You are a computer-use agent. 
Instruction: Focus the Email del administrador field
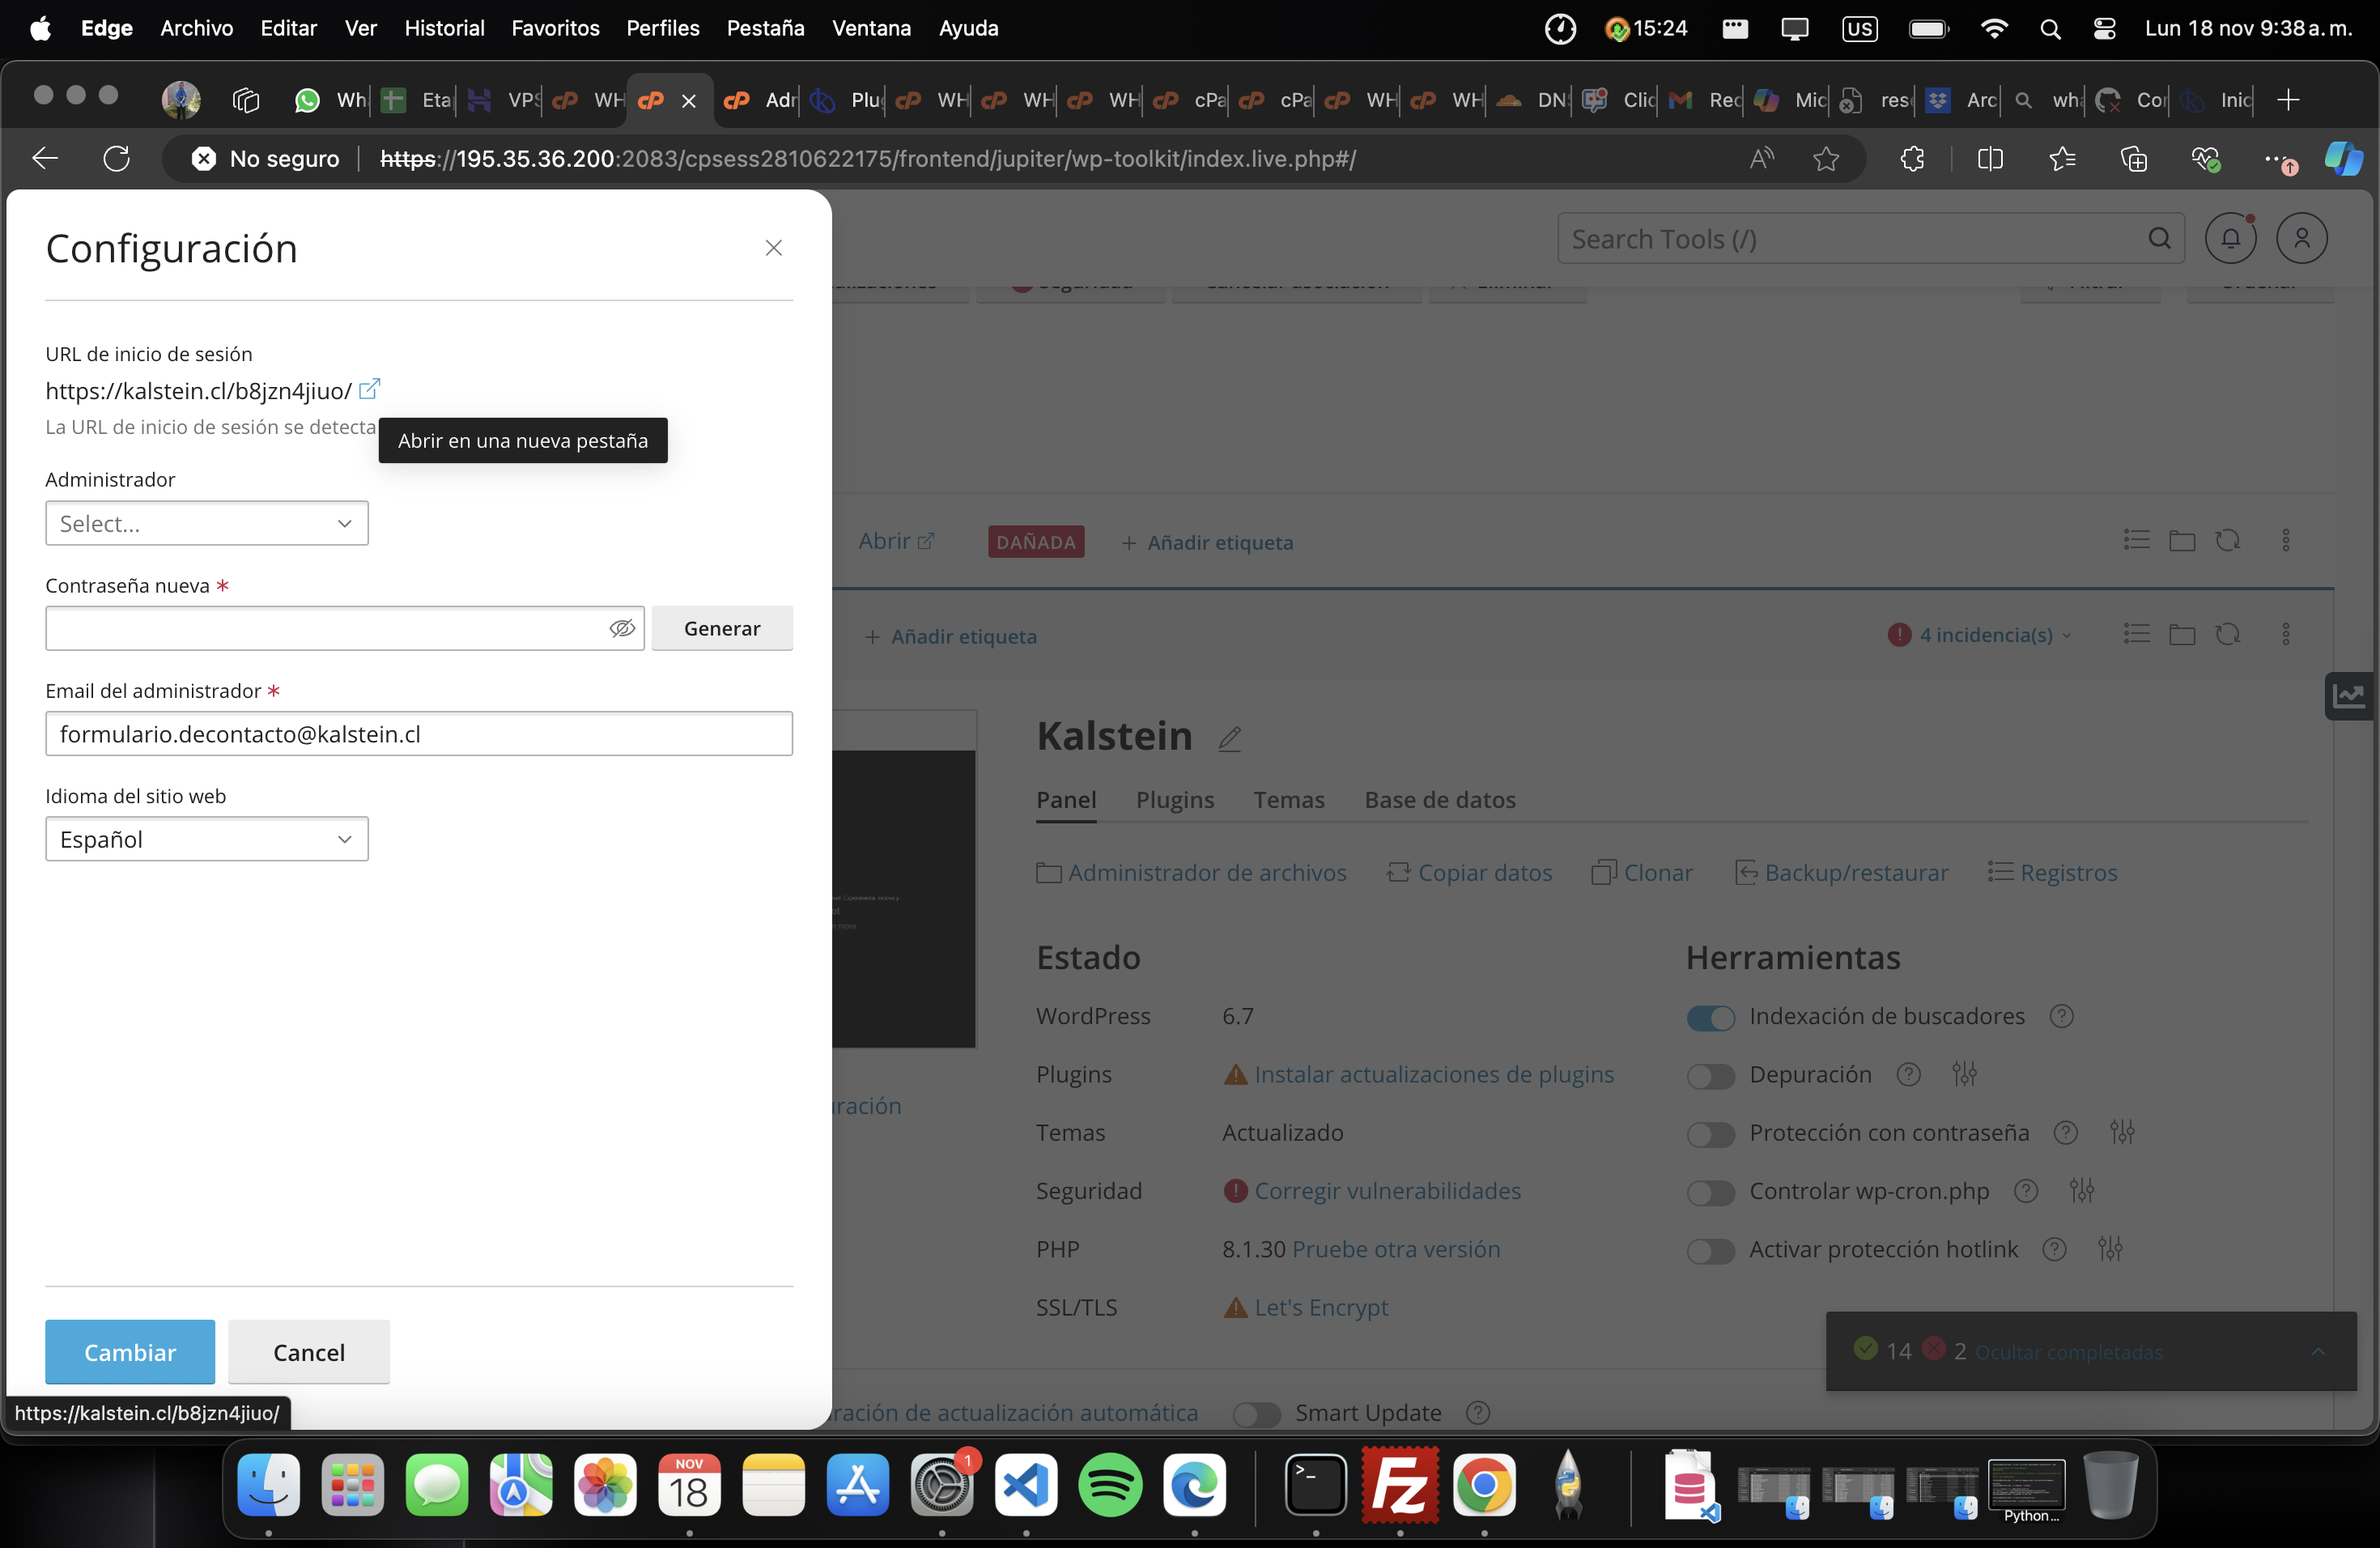(x=419, y=734)
